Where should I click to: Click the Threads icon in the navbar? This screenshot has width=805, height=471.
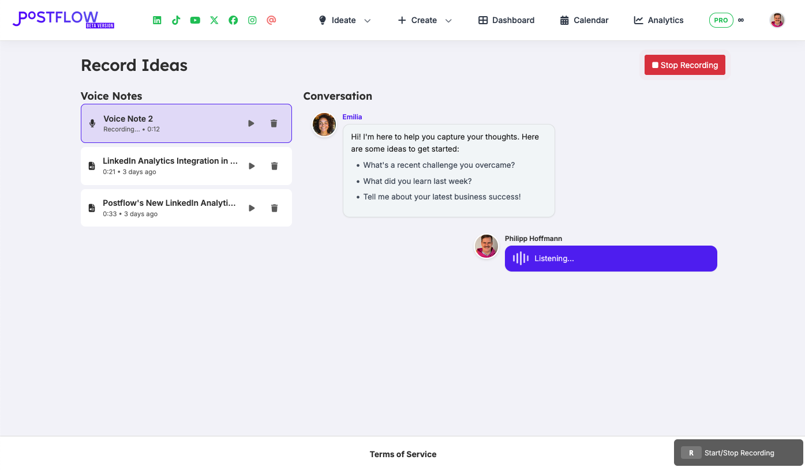coord(271,20)
